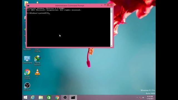Click the Command Prompt scrollbar down arrow
The width and height of the screenshot is (178, 100).
point(111,46)
